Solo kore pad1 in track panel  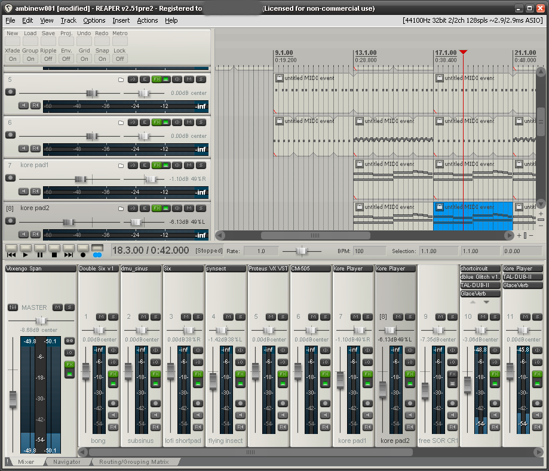[201, 165]
